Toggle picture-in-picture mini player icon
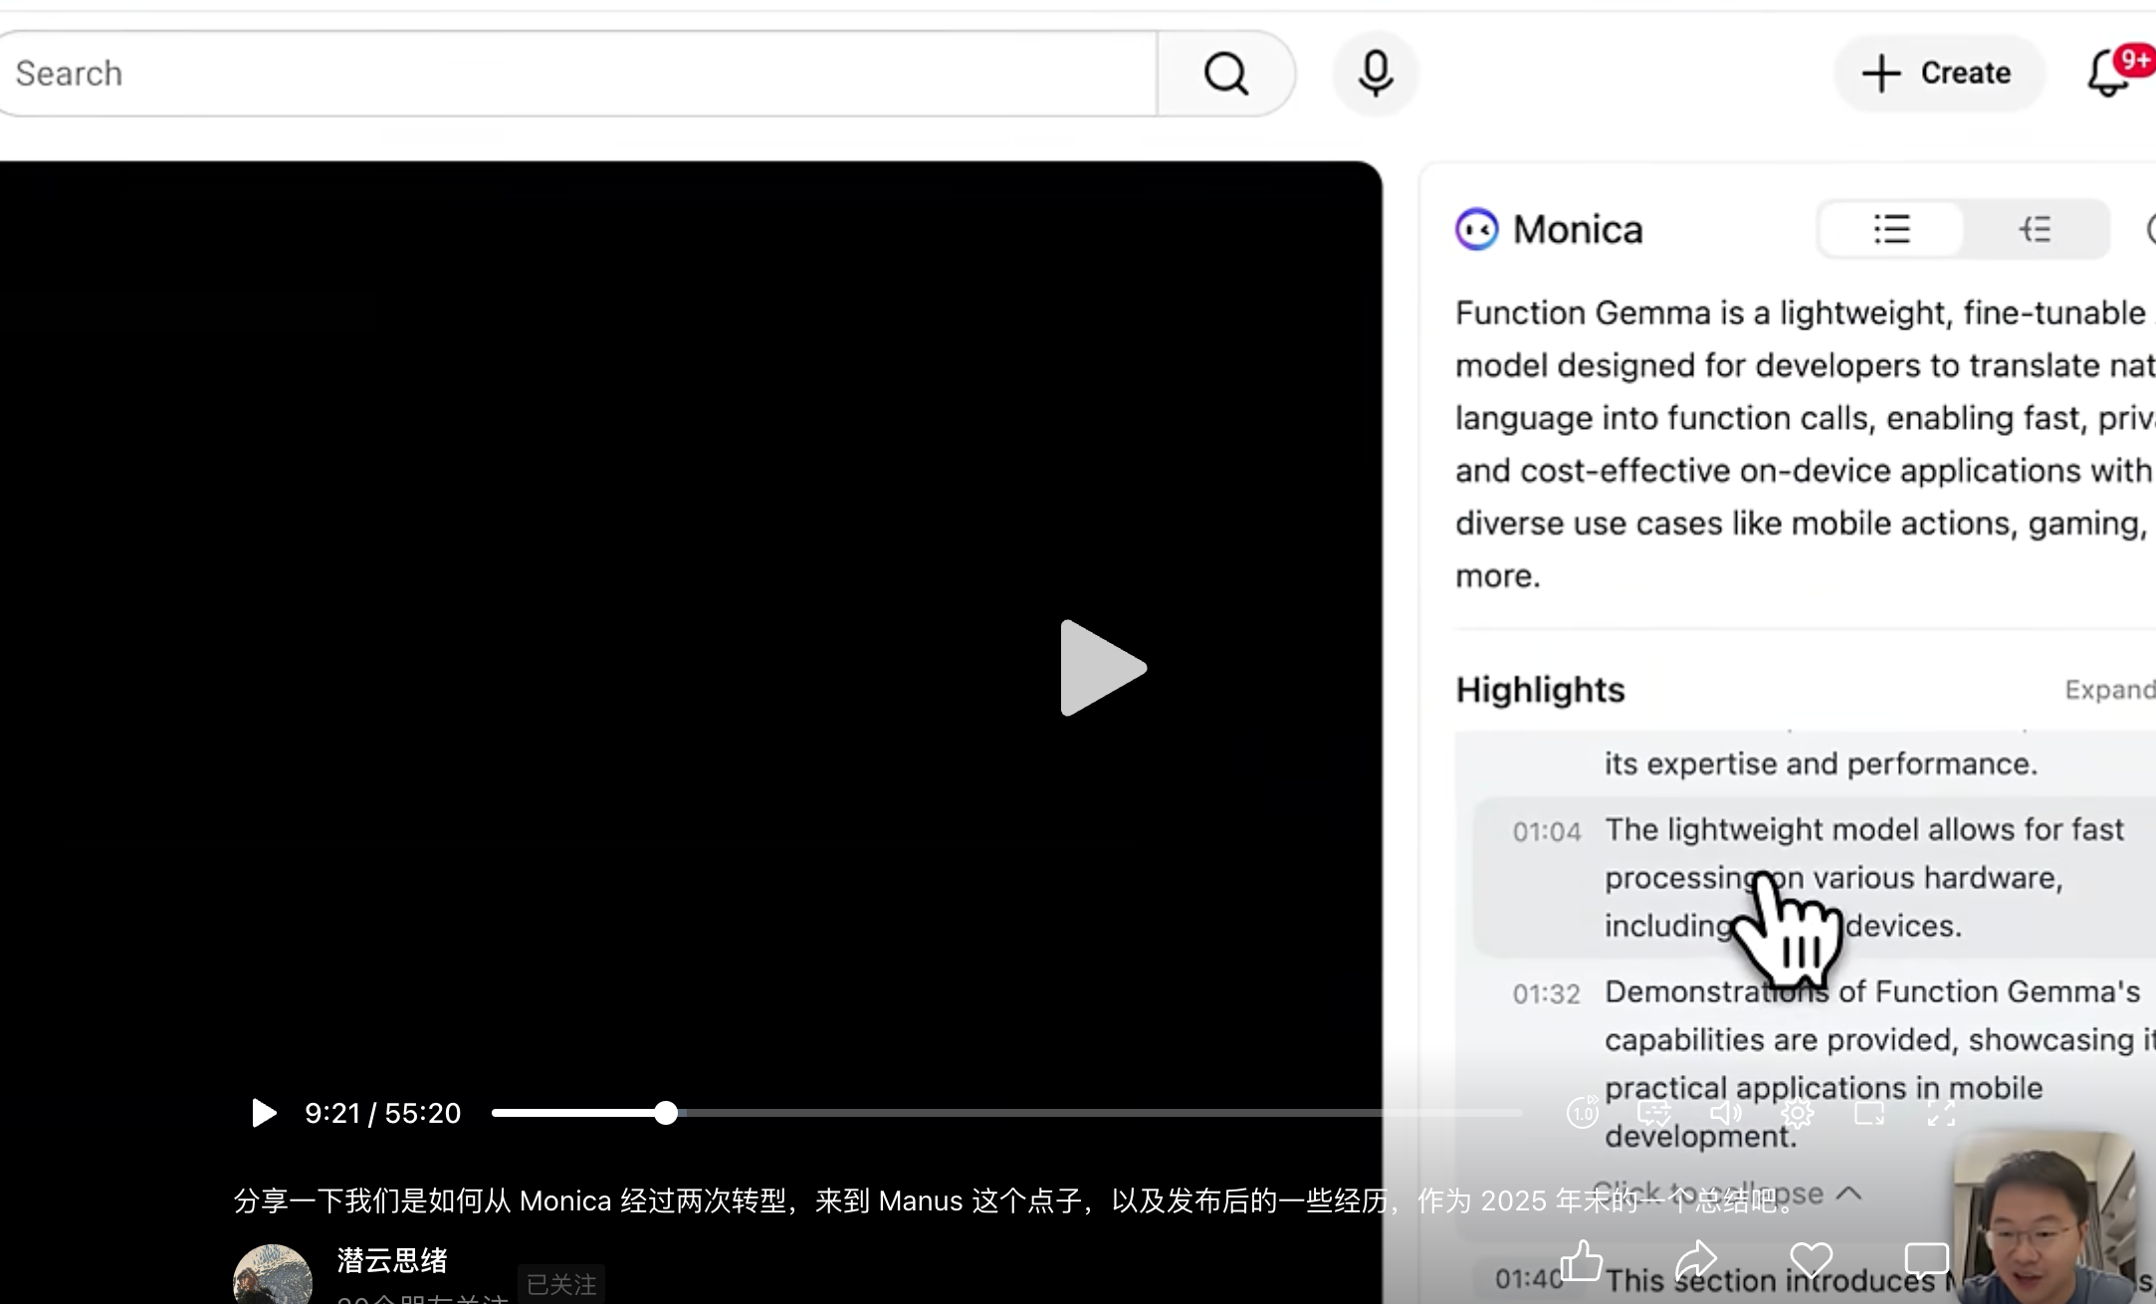The image size is (2156, 1304). click(1869, 1113)
